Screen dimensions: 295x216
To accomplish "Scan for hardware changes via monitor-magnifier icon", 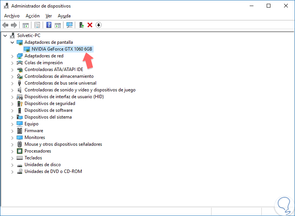I will coord(70,25).
